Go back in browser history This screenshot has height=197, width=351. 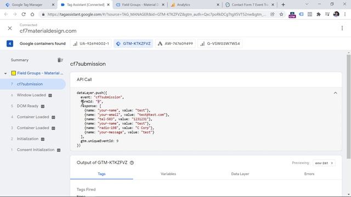coord(6,14)
